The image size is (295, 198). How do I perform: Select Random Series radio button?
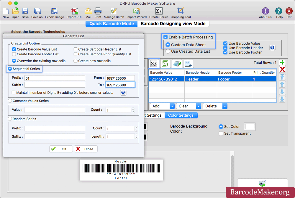coord(10,119)
